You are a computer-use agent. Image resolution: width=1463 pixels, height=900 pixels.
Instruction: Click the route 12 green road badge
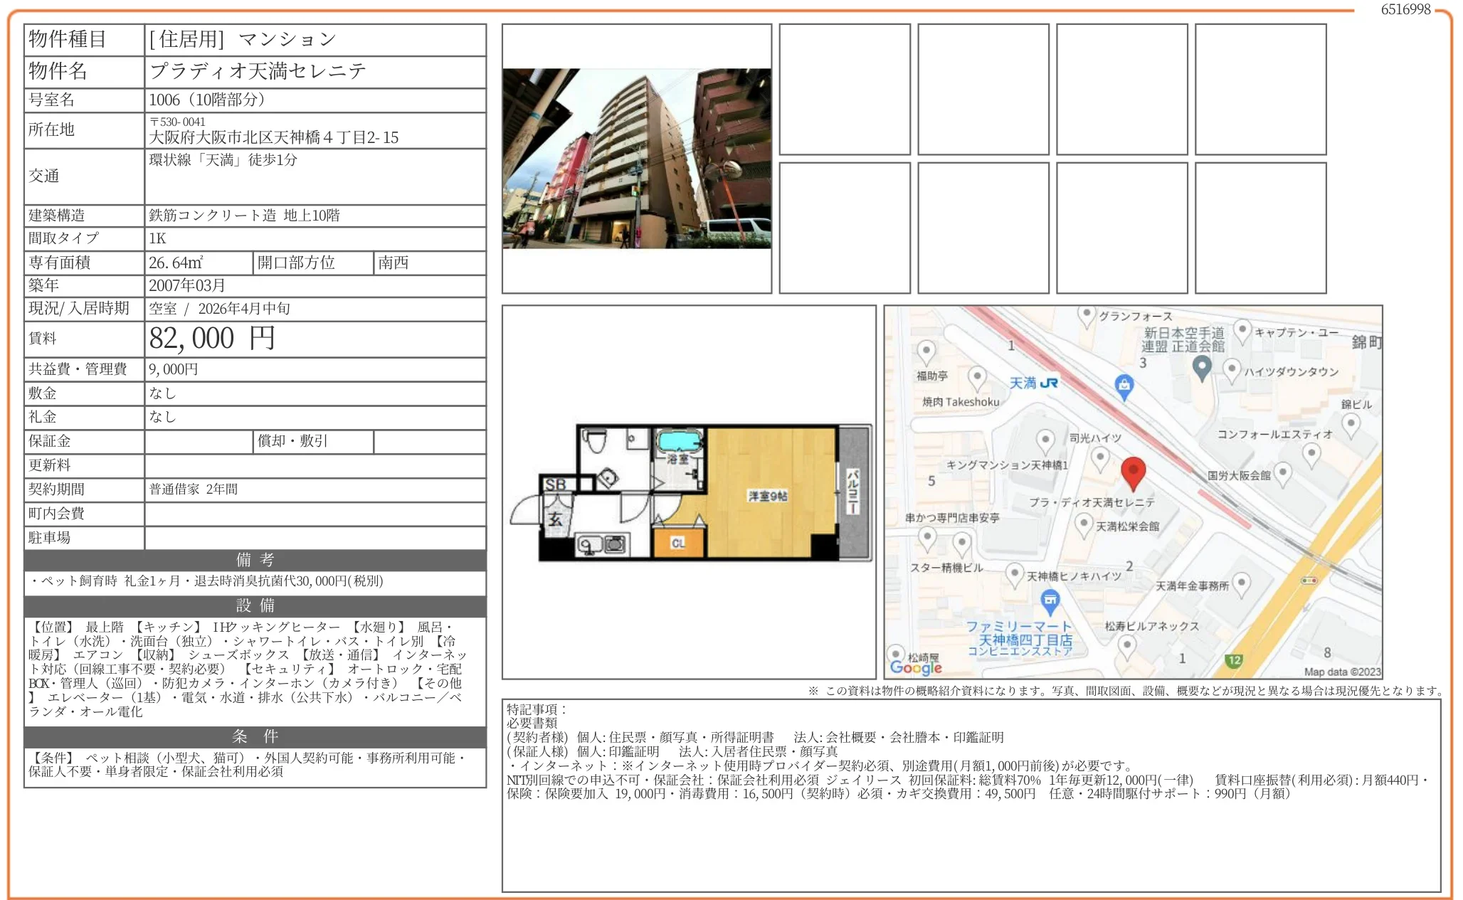pyautogui.click(x=1234, y=660)
